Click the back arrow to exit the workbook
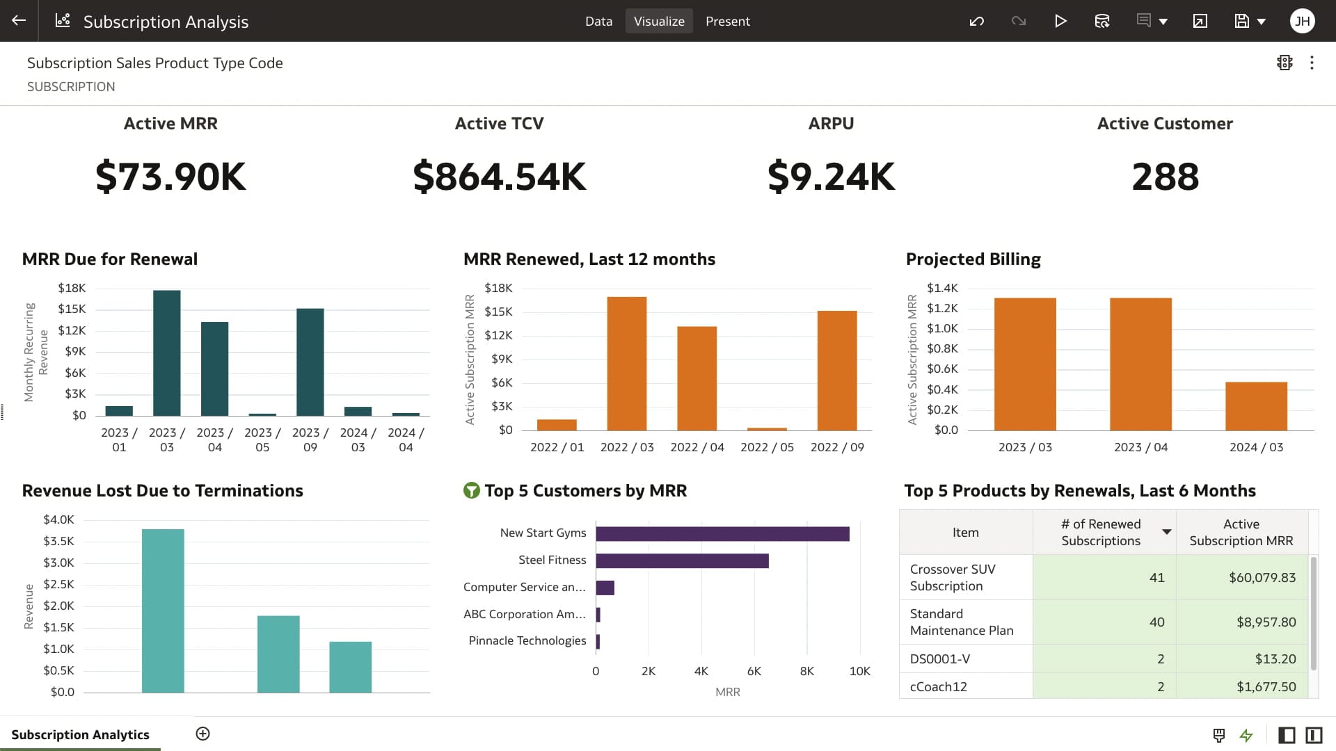1336x751 pixels. (x=17, y=21)
